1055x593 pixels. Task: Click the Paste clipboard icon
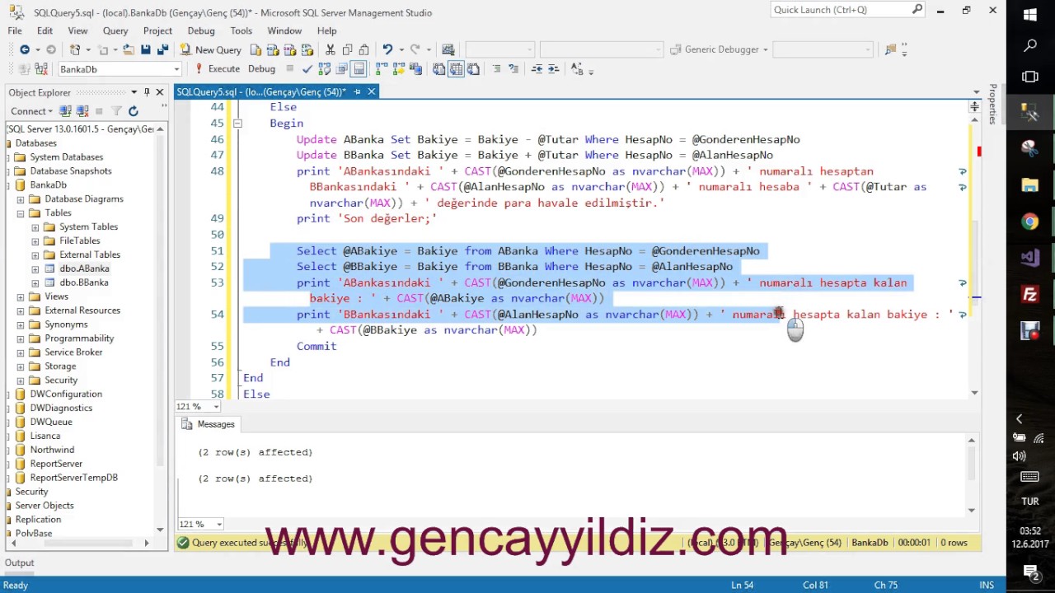point(365,49)
